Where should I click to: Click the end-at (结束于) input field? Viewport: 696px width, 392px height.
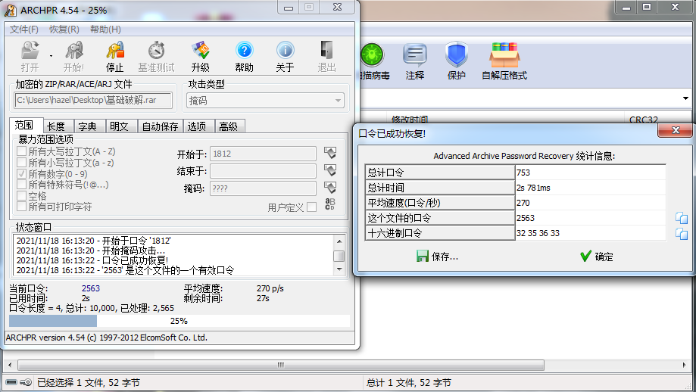pos(263,171)
